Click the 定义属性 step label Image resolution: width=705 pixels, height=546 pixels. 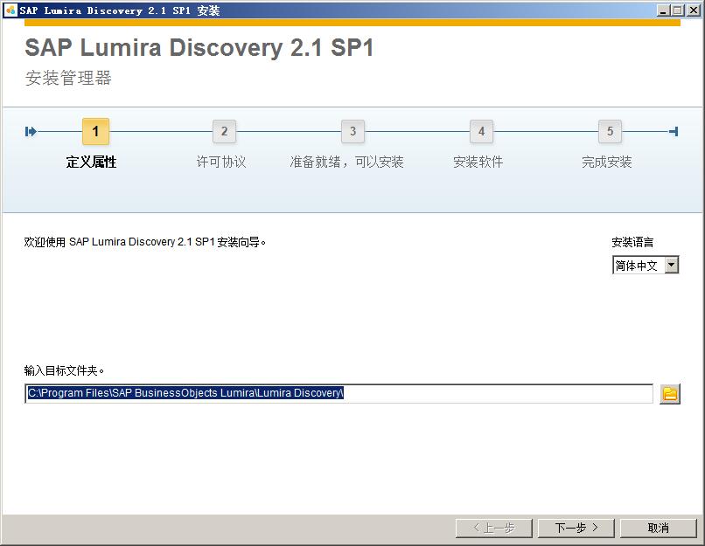(x=91, y=162)
